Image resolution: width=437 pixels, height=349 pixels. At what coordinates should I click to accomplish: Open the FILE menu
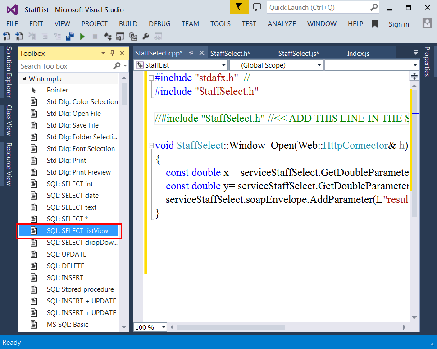point(12,24)
